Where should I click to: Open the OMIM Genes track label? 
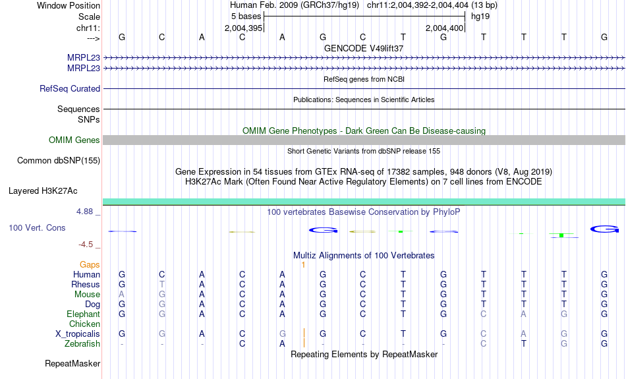tap(74, 140)
